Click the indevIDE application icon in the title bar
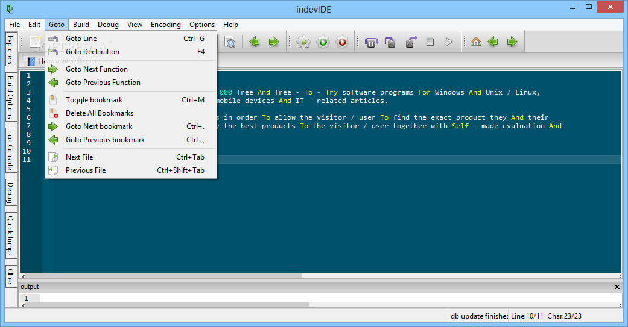Screen dimensions: 628x327 tap(10, 8)
